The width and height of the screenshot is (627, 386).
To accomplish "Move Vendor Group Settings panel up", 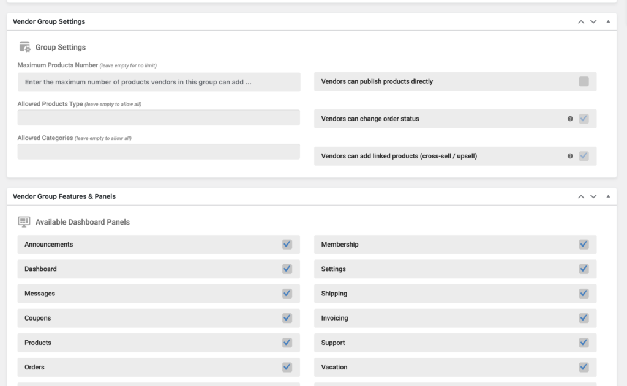I will click(581, 21).
